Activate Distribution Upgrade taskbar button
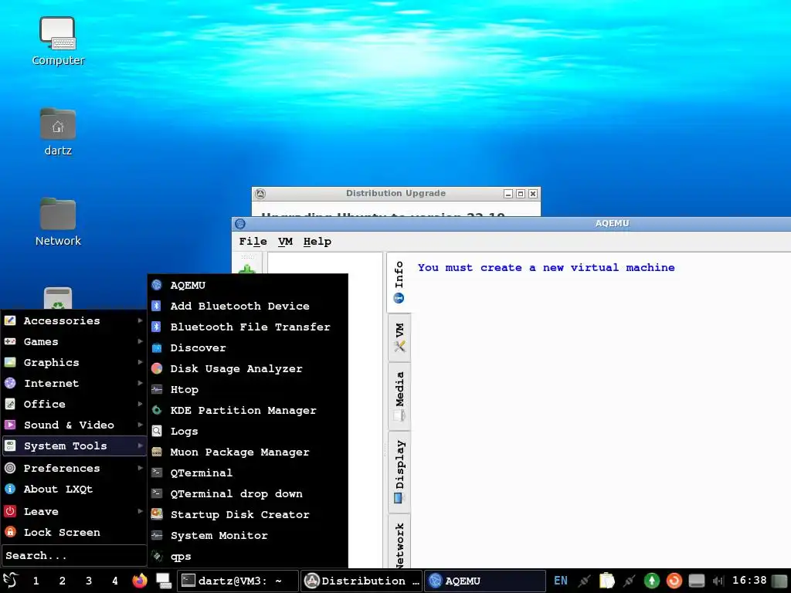Viewport: 791px width, 593px height. pyautogui.click(x=362, y=581)
